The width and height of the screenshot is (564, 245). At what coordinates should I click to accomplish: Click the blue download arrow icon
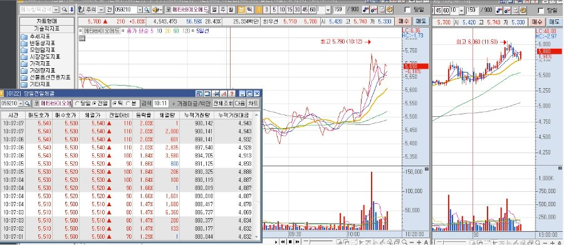tap(71, 9)
